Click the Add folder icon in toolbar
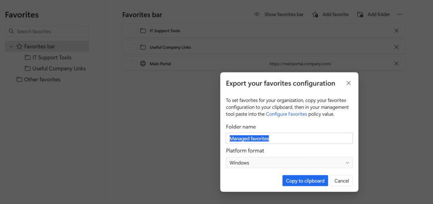 (x=360, y=15)
